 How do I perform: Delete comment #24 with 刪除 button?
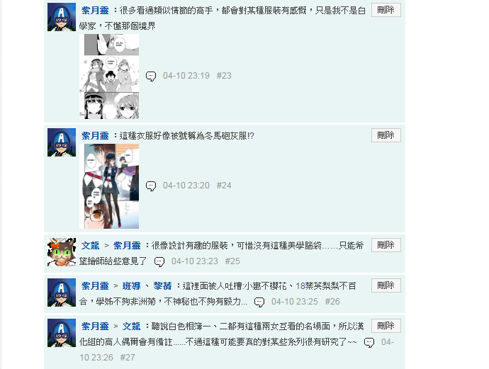click(386, 135)
